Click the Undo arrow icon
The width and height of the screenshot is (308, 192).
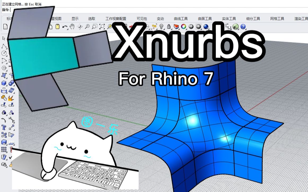coord(65,27)
